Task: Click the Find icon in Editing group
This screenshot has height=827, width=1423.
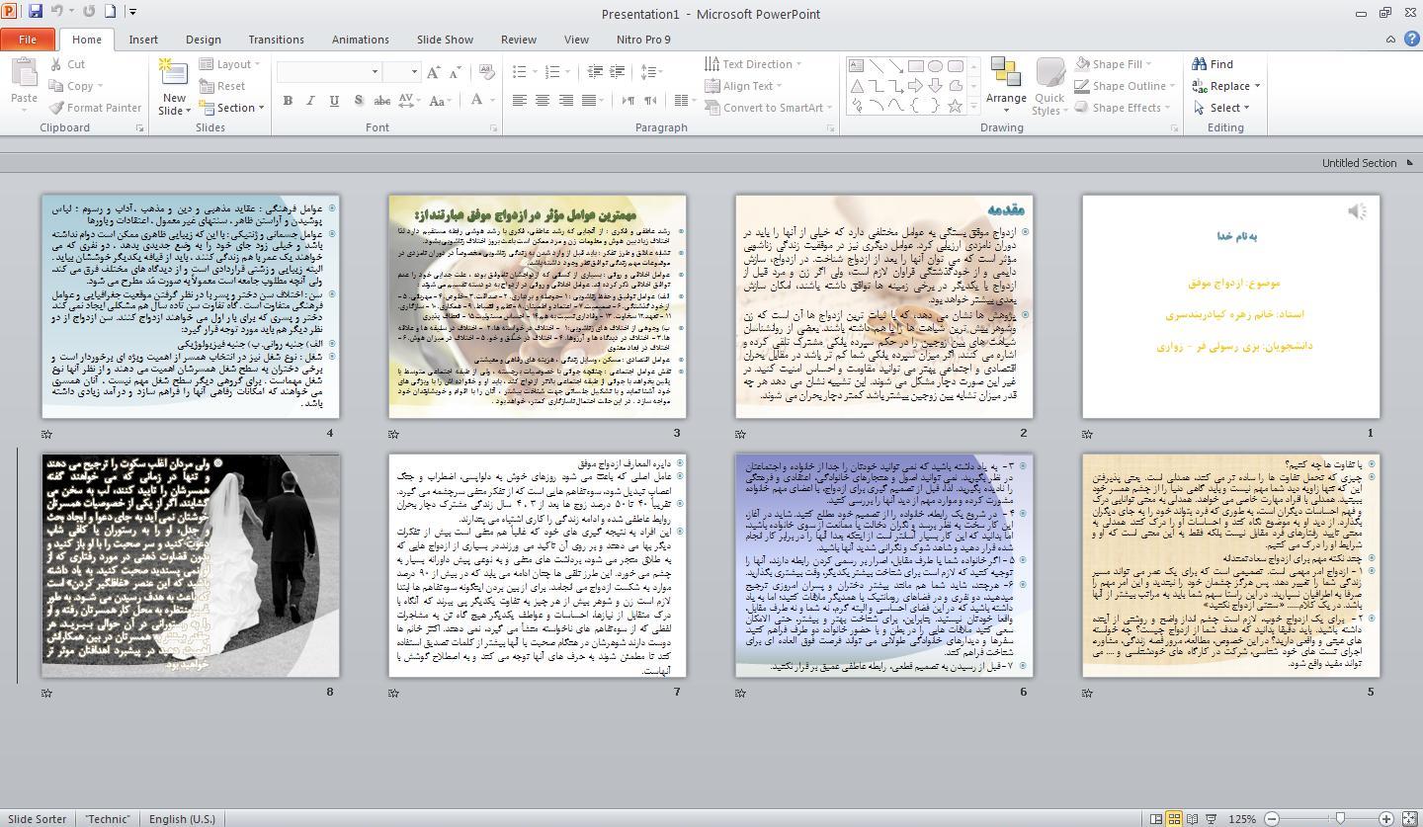Action: (x=1213, y=64)
